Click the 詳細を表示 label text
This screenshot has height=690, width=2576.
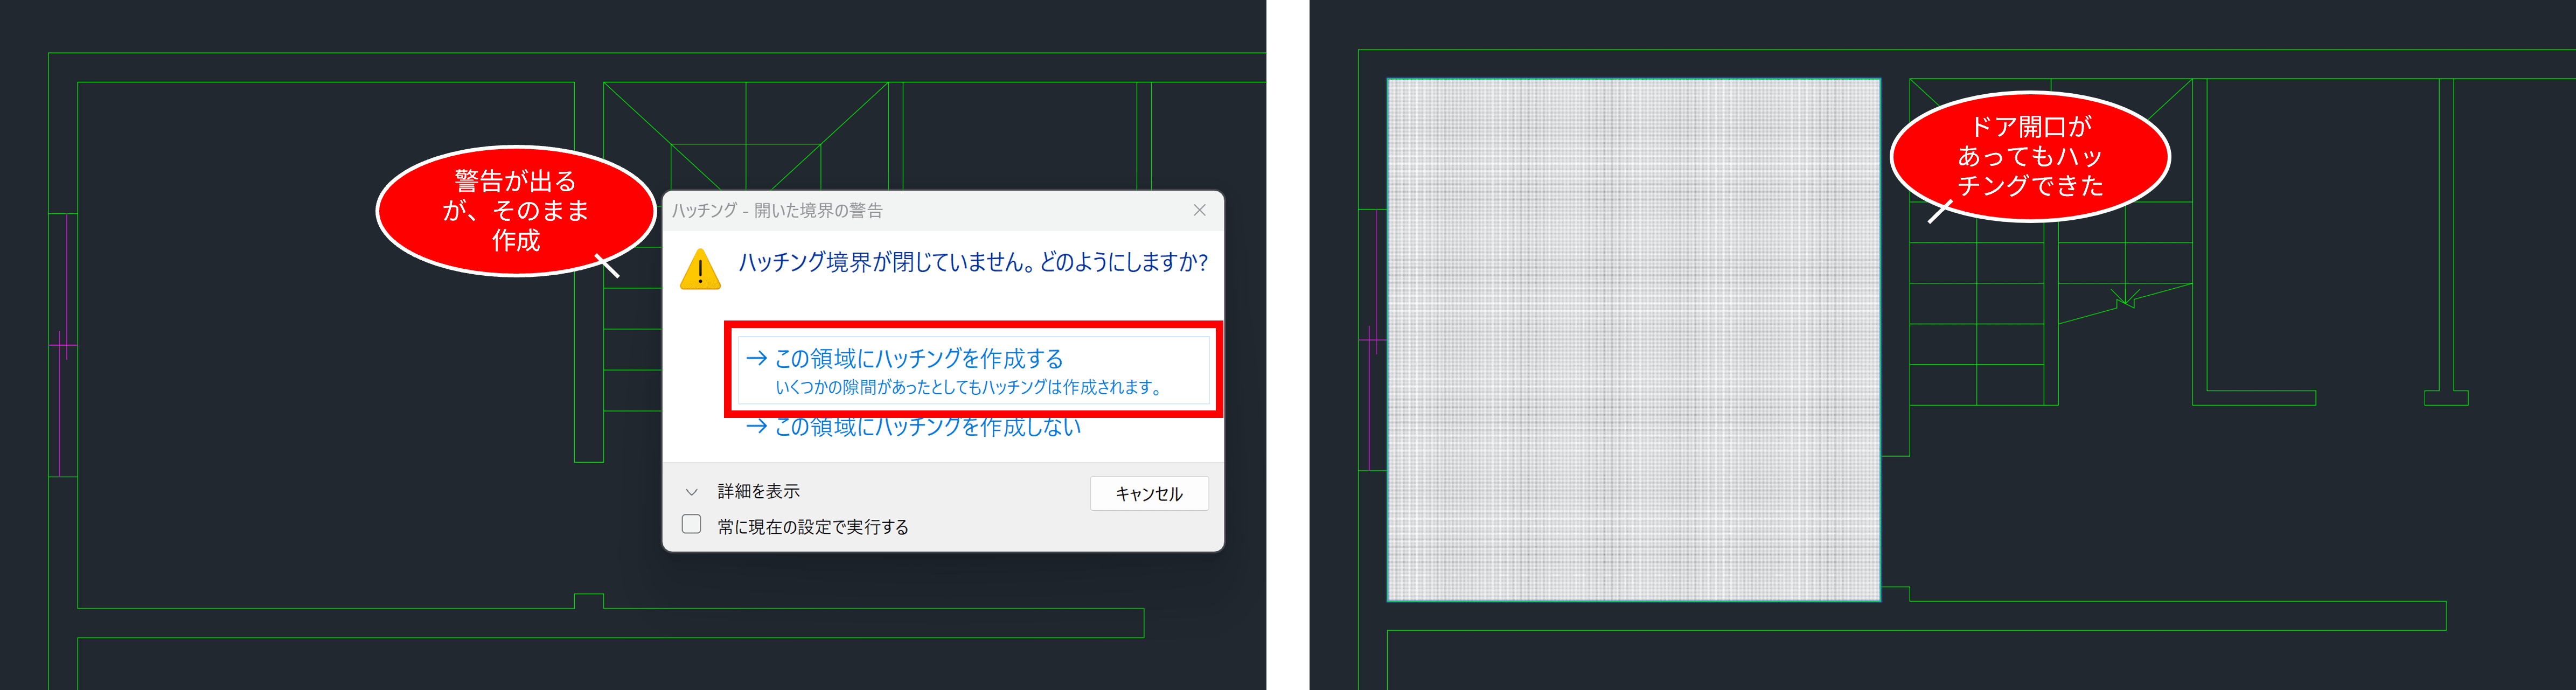(x=758, y=492)
